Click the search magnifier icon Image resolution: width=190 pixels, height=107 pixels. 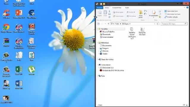pos(185,24)
